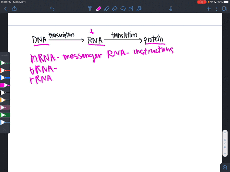Screen dimensions: 230x172
Task: Tap the red screen recording indicator
Action: pos(202,2)
